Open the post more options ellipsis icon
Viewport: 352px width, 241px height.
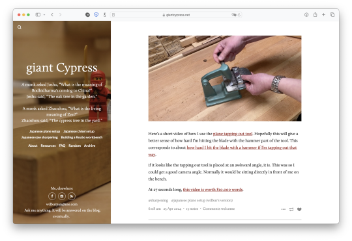284,209
